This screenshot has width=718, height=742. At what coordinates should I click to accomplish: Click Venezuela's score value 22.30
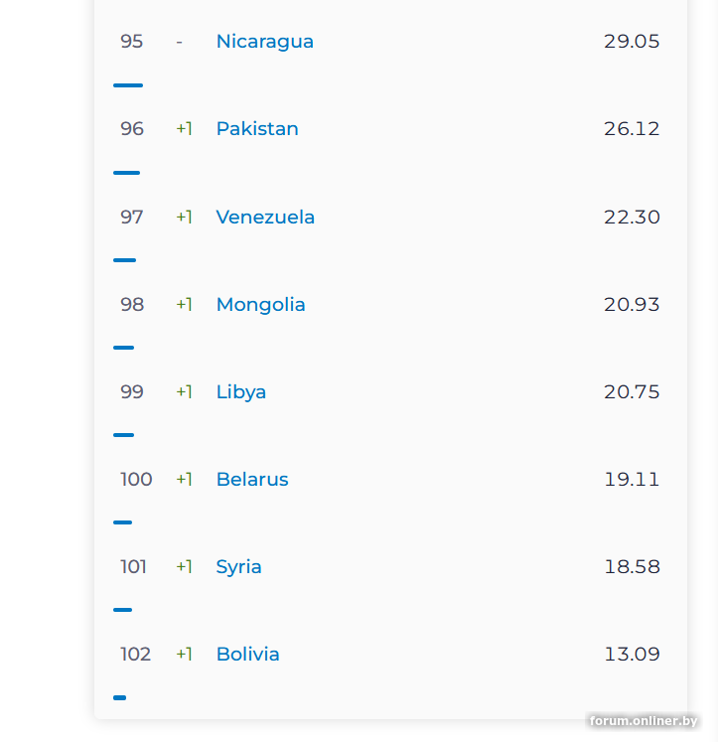[632, 217]
